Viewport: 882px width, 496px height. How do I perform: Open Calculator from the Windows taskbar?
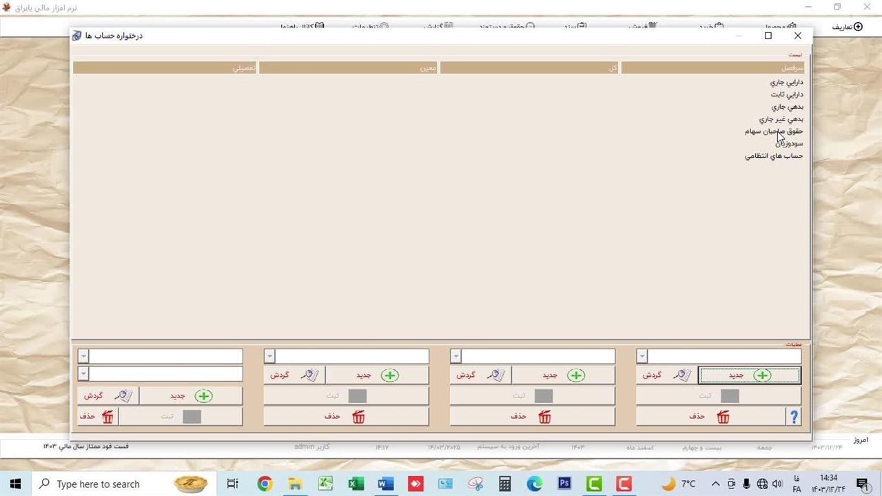505,484
